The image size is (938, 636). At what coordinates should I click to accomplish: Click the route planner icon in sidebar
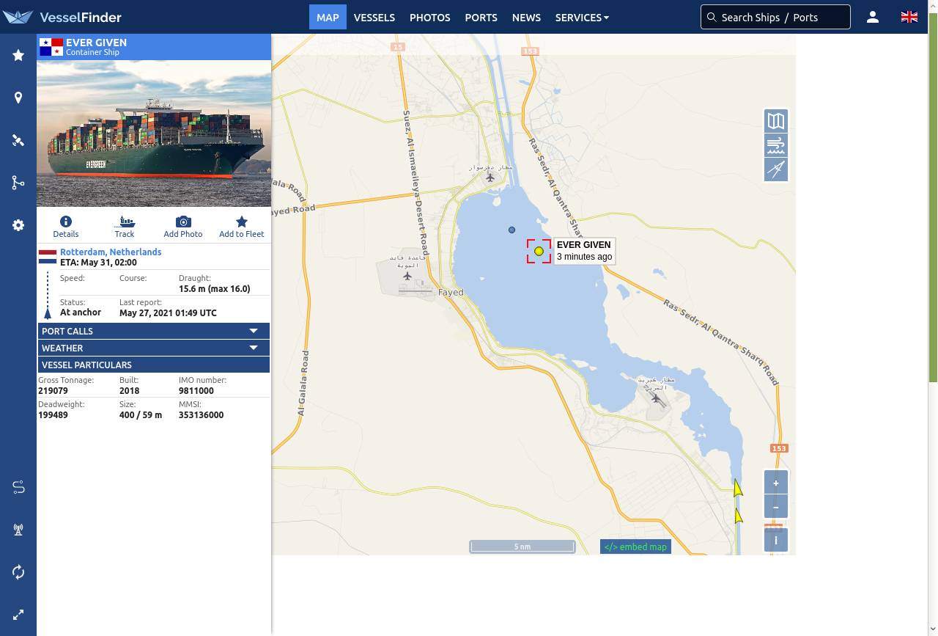click(x=18, y=487)
